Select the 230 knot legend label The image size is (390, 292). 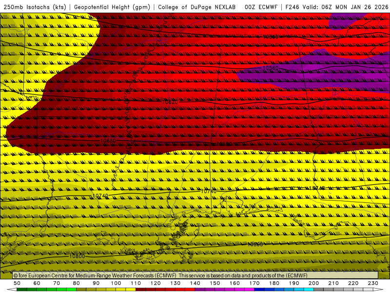tap(373, 283)
